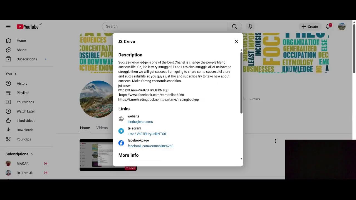Click the Telegram icon in Links

[121, 131]
